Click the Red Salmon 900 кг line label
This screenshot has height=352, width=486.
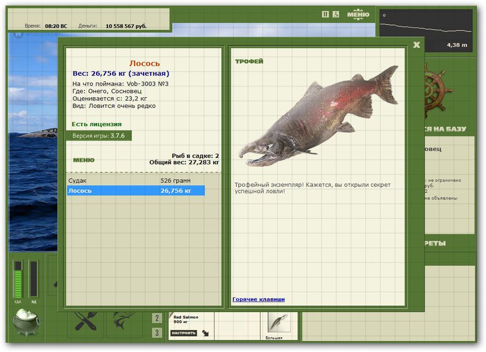pos(186,319)
